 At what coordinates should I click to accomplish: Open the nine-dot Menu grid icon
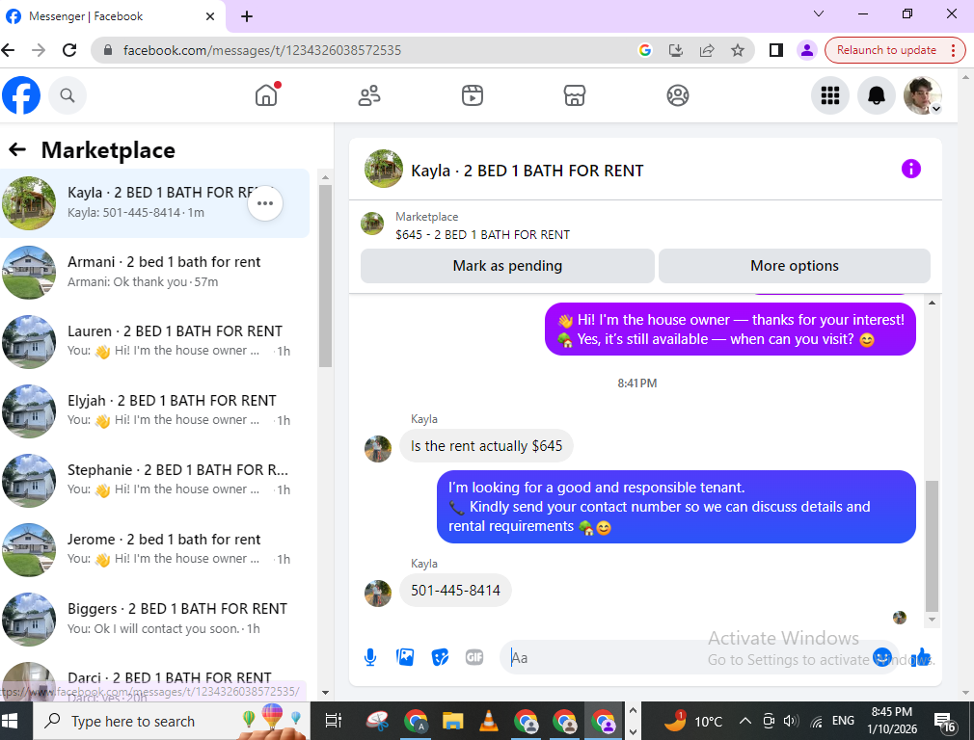click(830, 95)
